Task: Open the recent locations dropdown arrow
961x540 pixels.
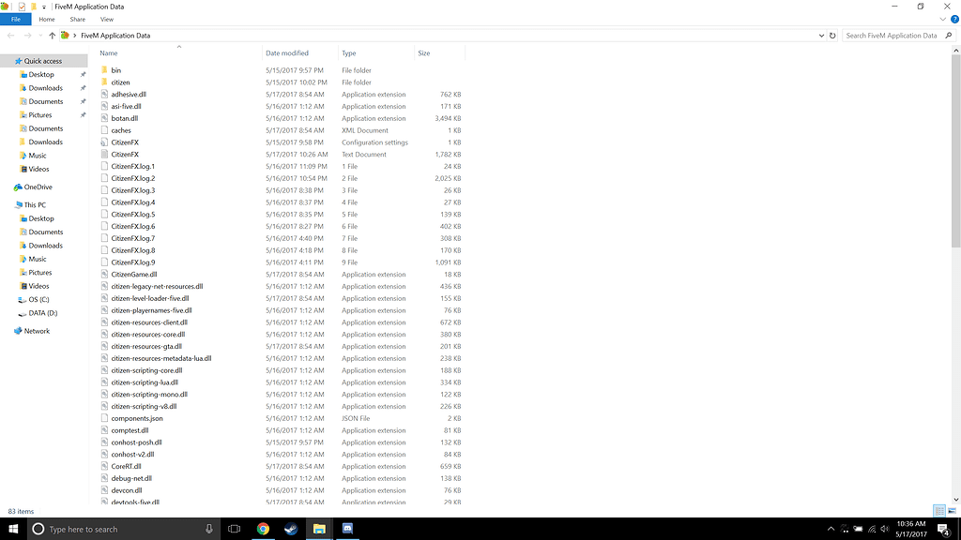Action: point(39,35)
